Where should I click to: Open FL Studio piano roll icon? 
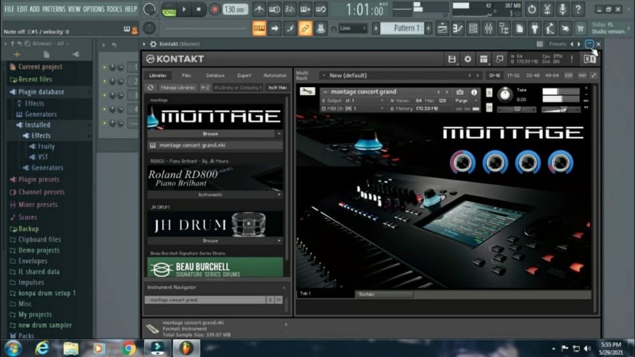click(x=458, y=28)
